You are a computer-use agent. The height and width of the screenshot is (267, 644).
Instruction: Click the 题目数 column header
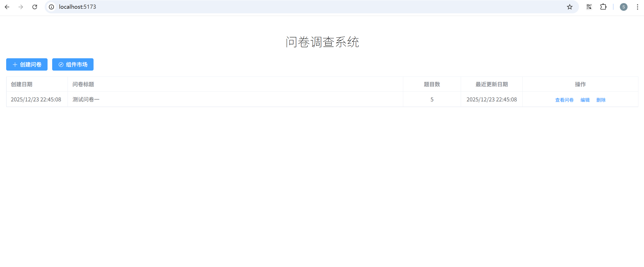click(x=432, y=84)
